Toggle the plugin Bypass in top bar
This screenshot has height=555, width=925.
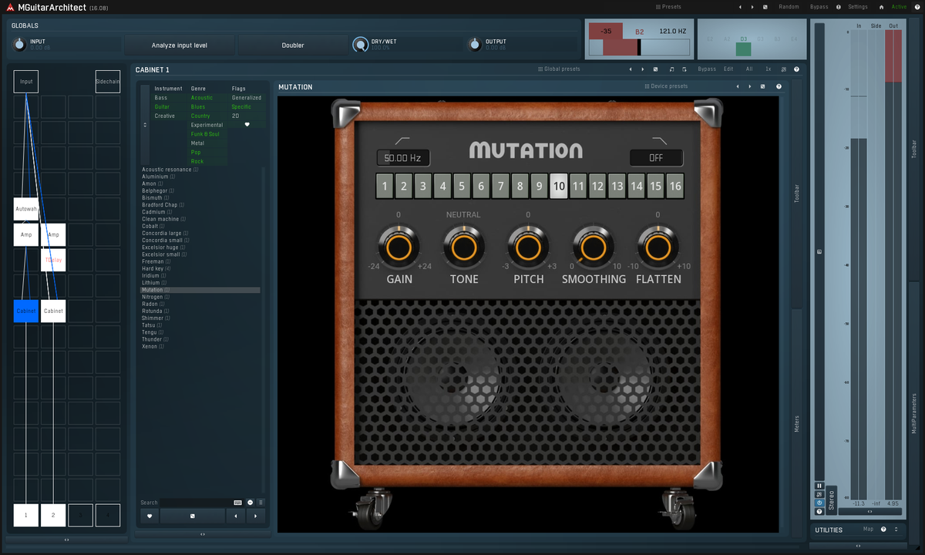pos(819,7)
